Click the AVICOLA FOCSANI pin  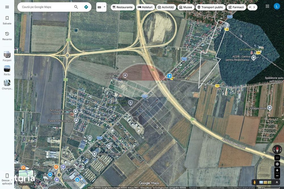tap(94, 154)
